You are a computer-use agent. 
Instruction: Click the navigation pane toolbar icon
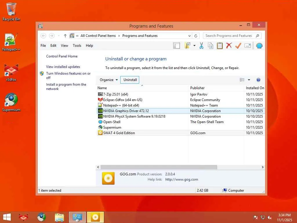pyautogui.click(x=176, y=46)
